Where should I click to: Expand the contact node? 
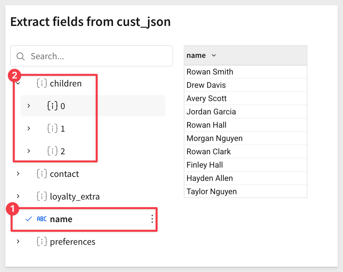[18, 174]
